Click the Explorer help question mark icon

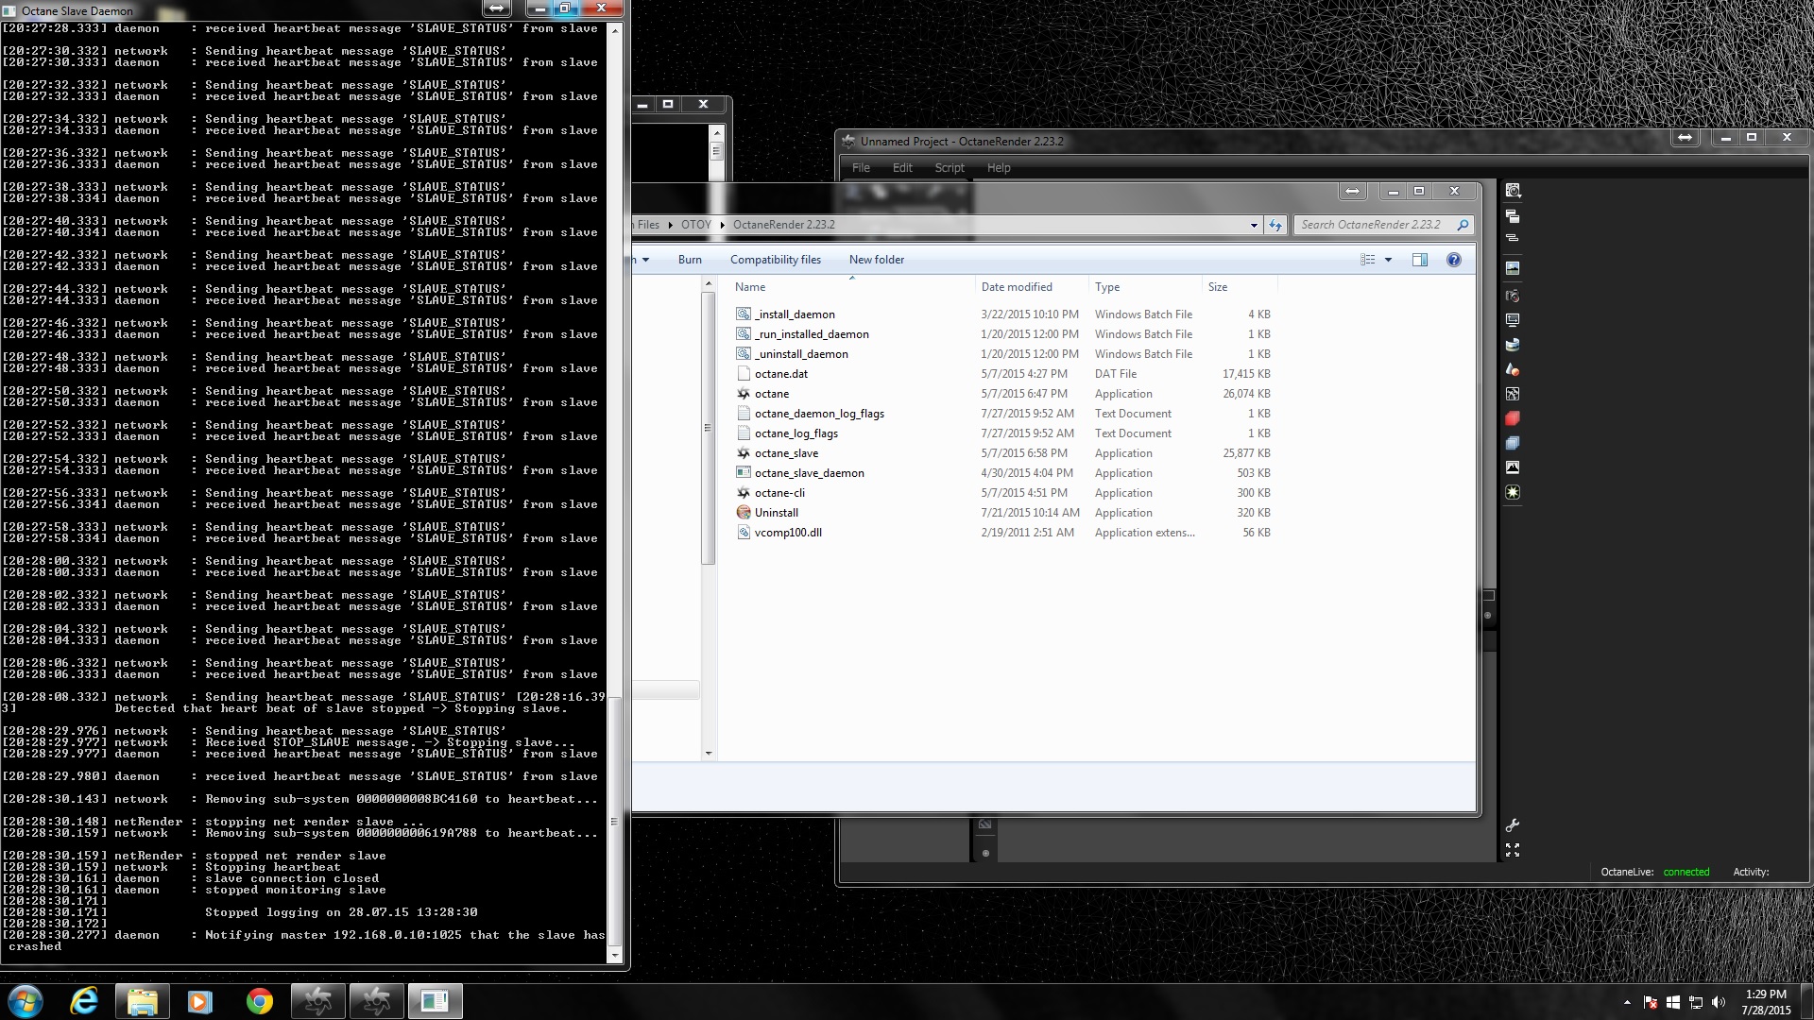1453,260
